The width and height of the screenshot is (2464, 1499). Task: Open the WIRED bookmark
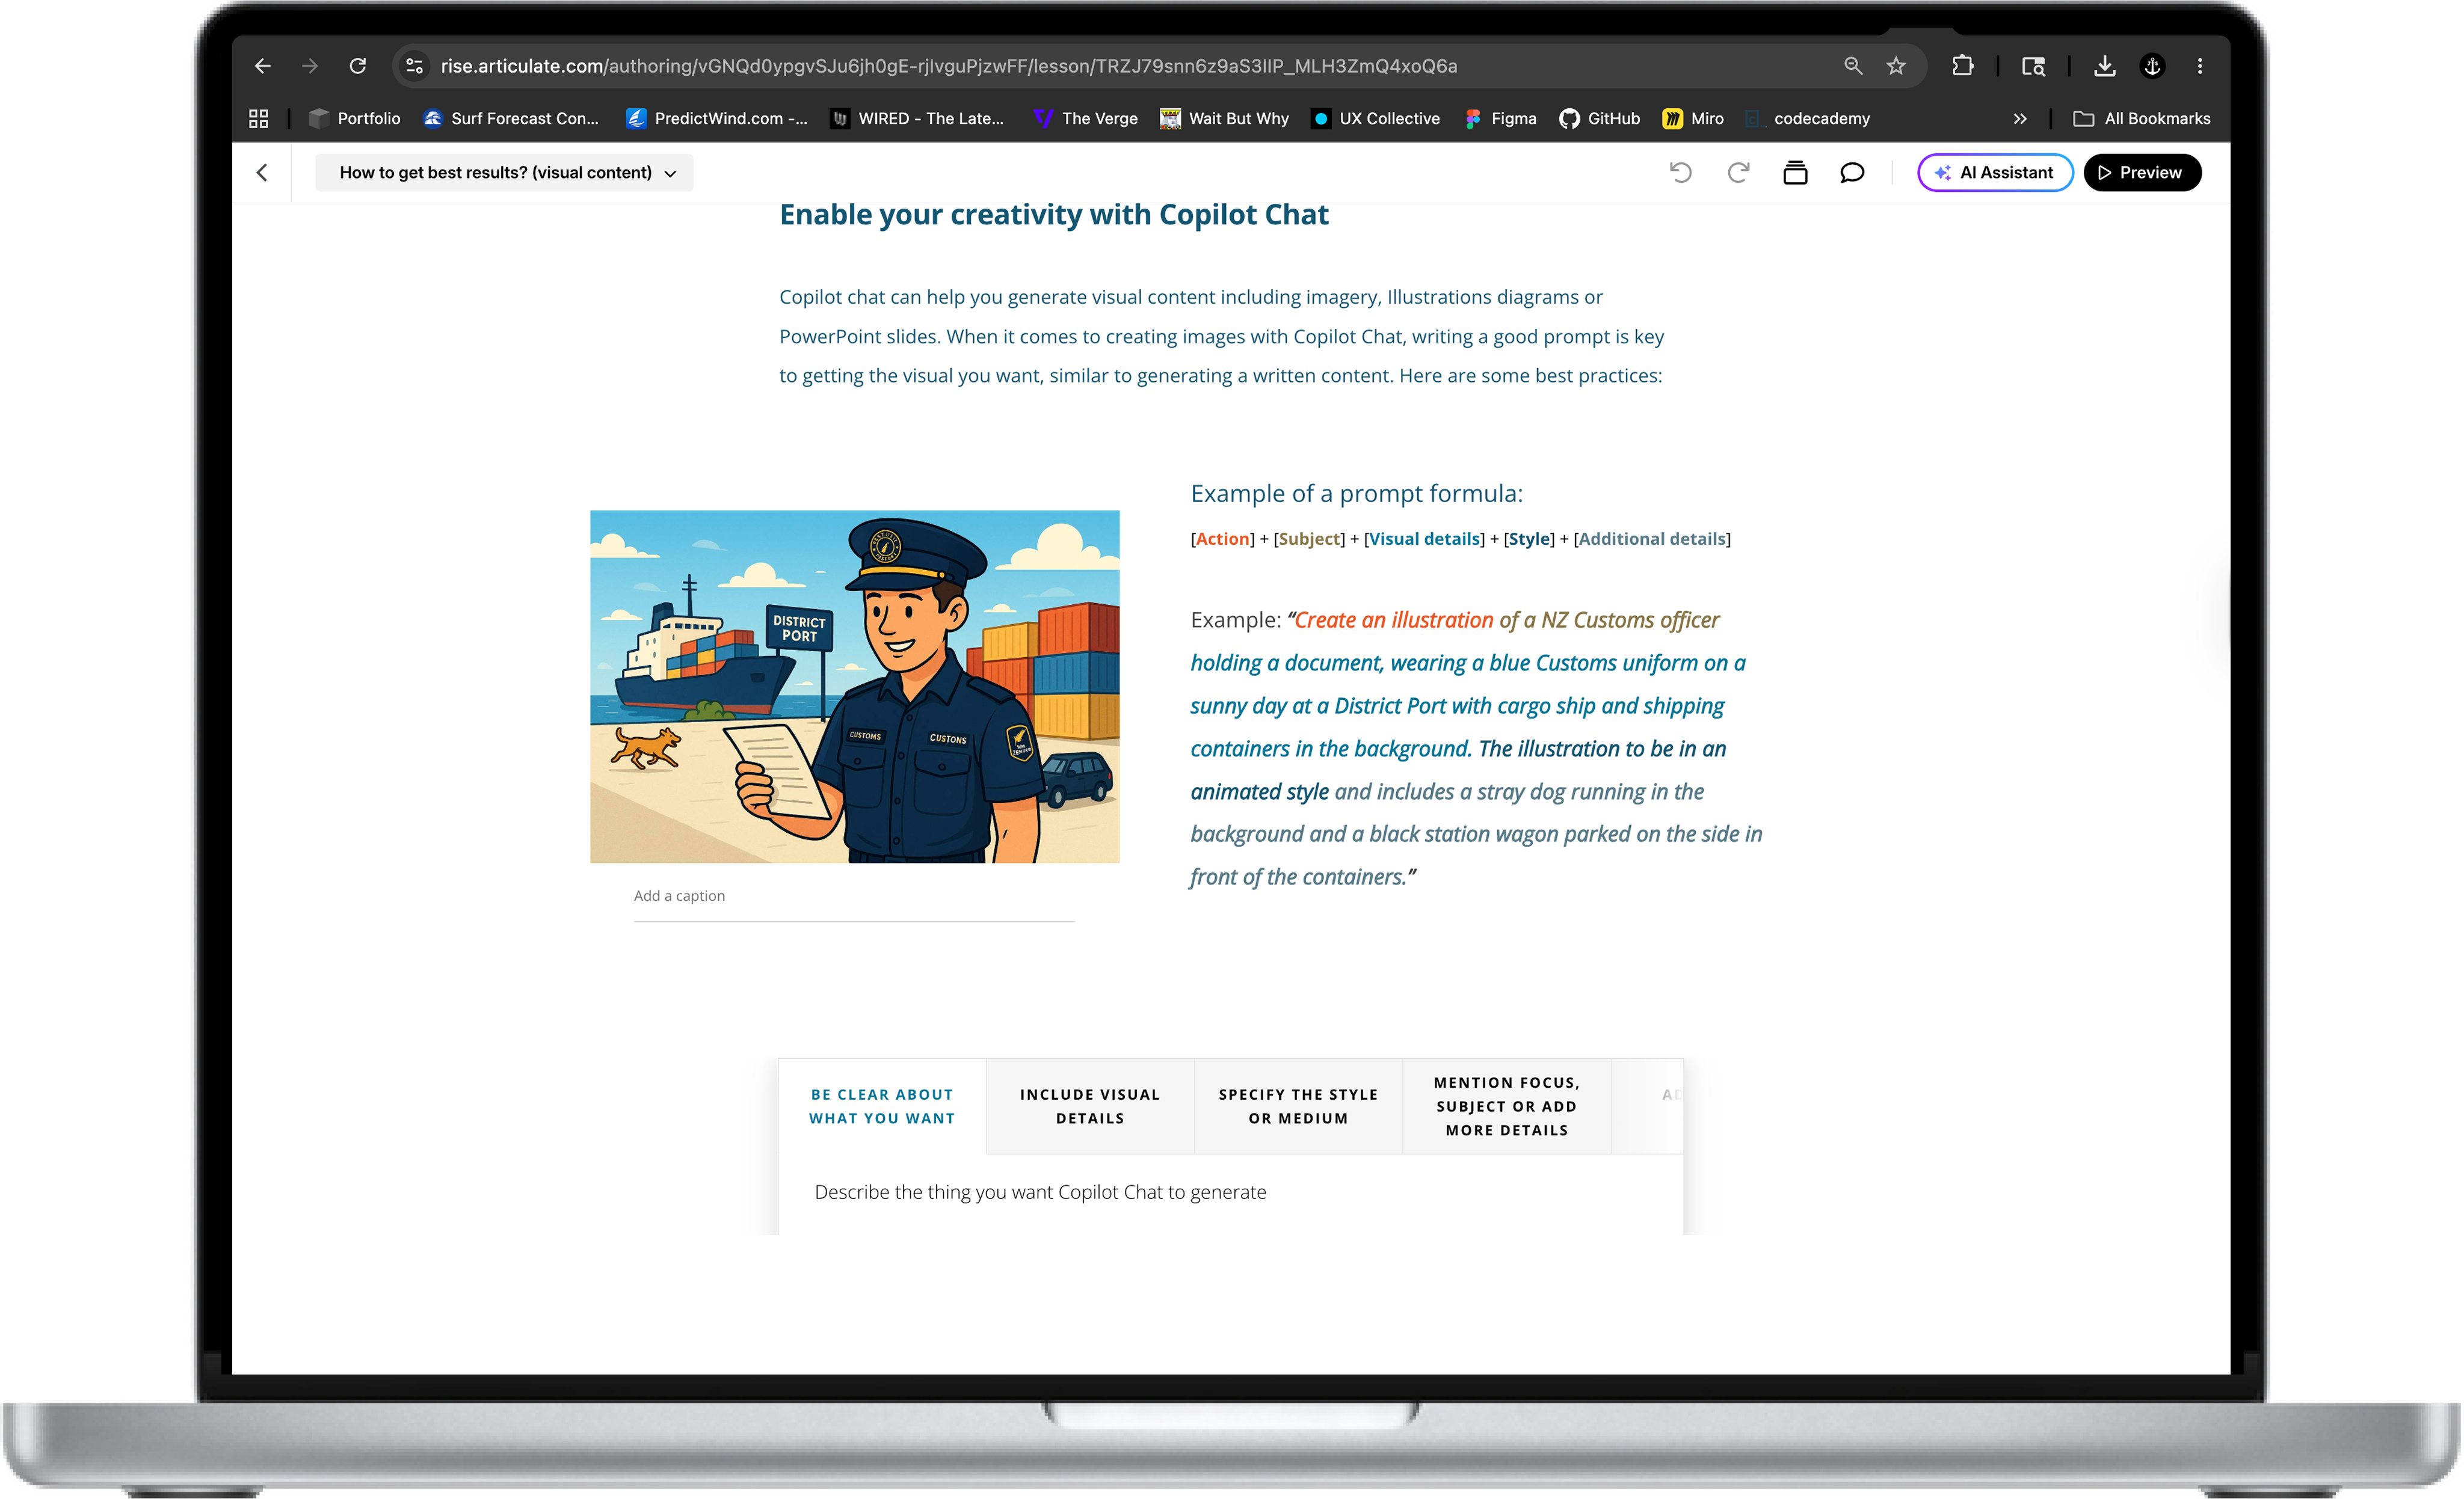click(917, 119)
